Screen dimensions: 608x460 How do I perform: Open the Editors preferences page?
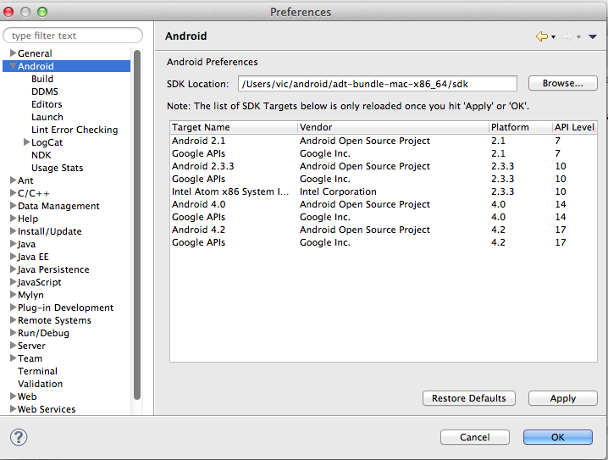(47, 104)
